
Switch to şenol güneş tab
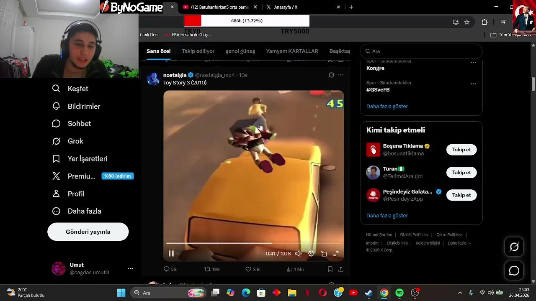click(x=240, y=51)
